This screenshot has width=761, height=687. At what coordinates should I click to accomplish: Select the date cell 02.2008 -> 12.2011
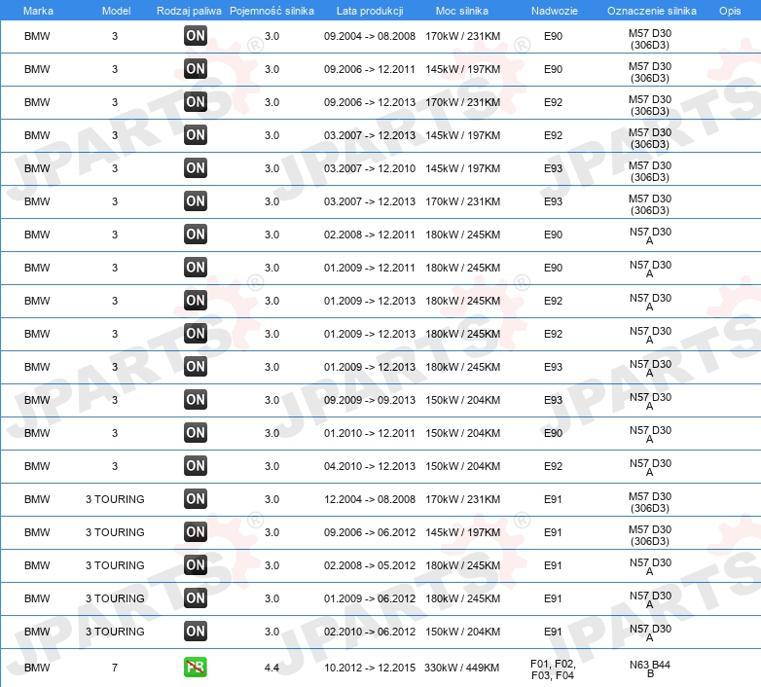click(x=370, y=235)
